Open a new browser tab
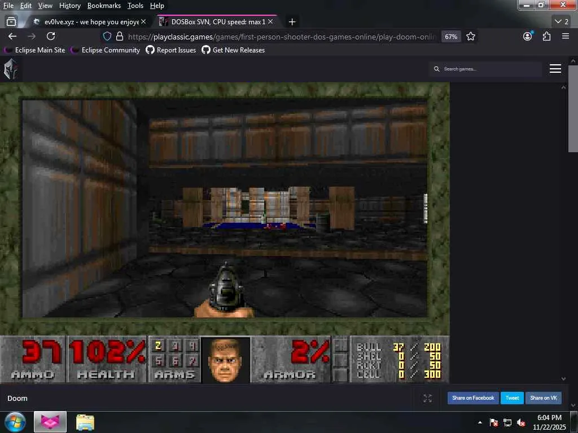578x433 pixels. [292, 22]
